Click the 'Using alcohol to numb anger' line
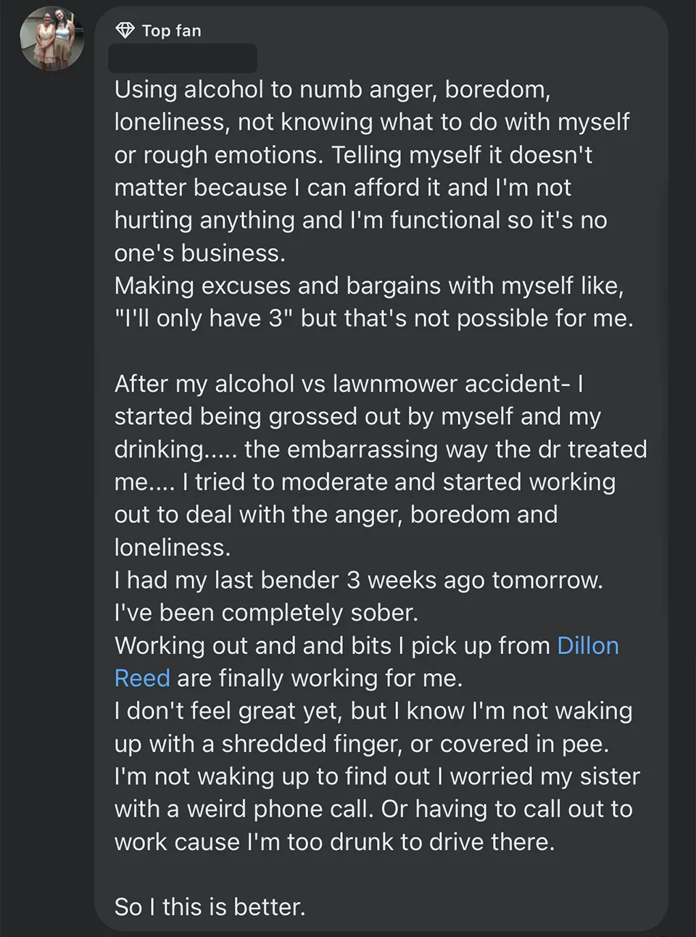 pyautogui.click(x=332, y=89)
